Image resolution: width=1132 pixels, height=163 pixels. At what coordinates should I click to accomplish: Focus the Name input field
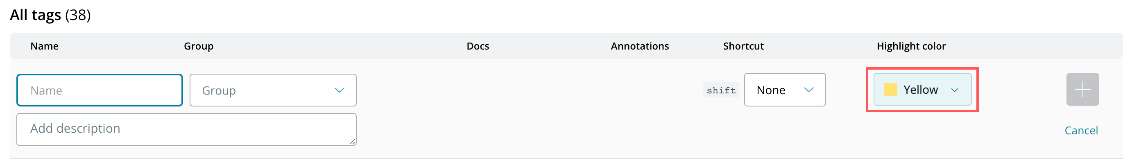[100, 90]
